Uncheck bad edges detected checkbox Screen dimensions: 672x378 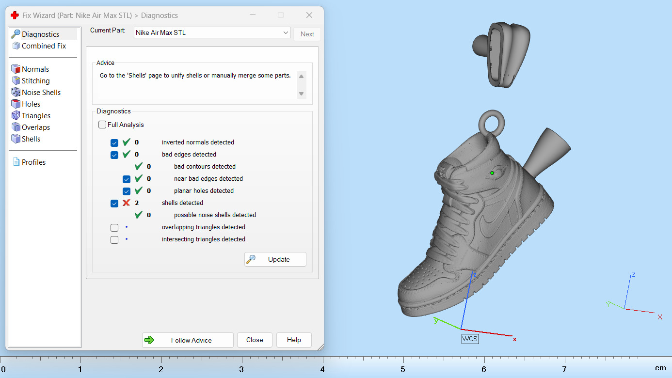[114, 155]
